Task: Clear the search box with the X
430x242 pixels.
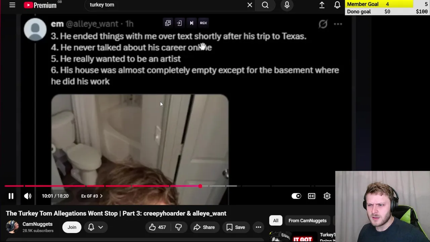Action: click(250, 5)
